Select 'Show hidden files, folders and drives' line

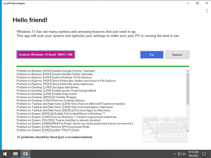(66, 81)
